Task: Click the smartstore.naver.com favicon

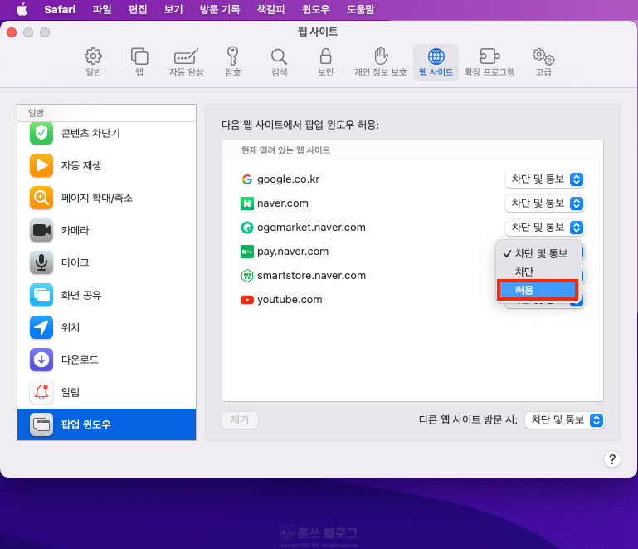Action: [x=247, y=276]
